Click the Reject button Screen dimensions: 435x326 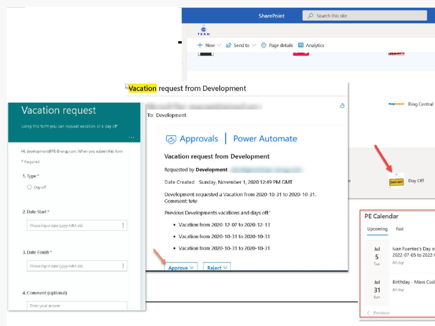pos(217,267)
